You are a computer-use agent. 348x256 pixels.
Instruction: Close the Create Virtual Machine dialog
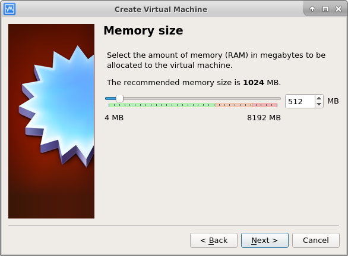[338, 9]
